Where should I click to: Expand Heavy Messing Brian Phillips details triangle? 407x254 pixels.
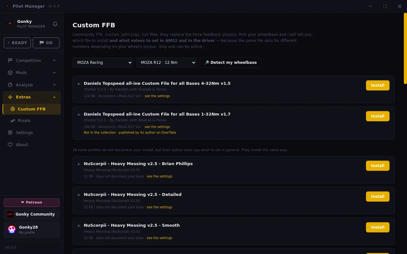pos(79,164)
